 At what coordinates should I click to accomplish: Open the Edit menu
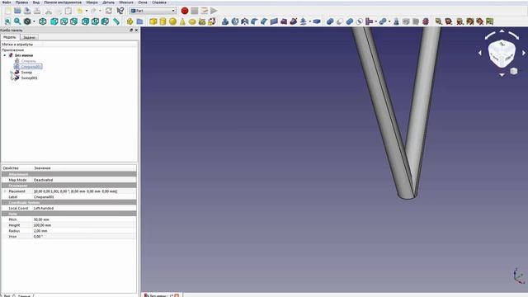21,2
